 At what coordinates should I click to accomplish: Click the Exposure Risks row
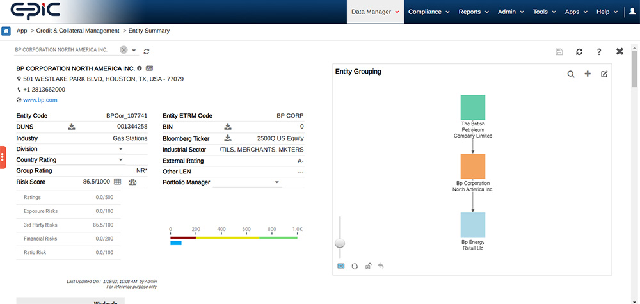pos(68,211)
